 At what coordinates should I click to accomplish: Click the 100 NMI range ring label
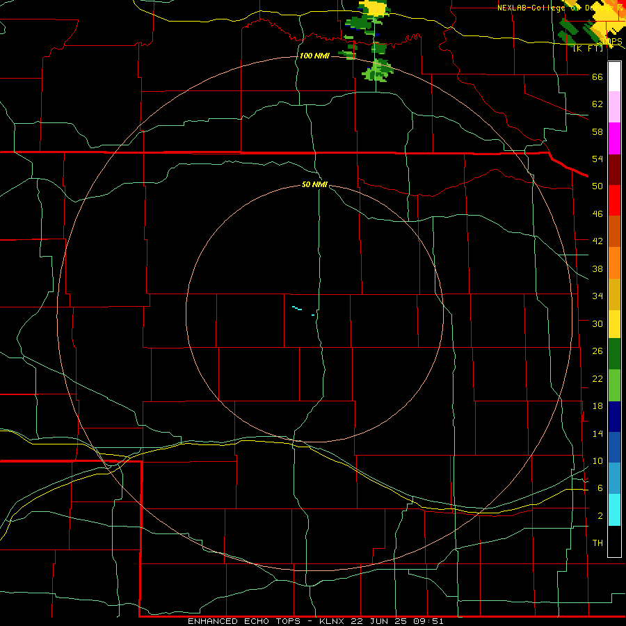click(x=314, y=56)
